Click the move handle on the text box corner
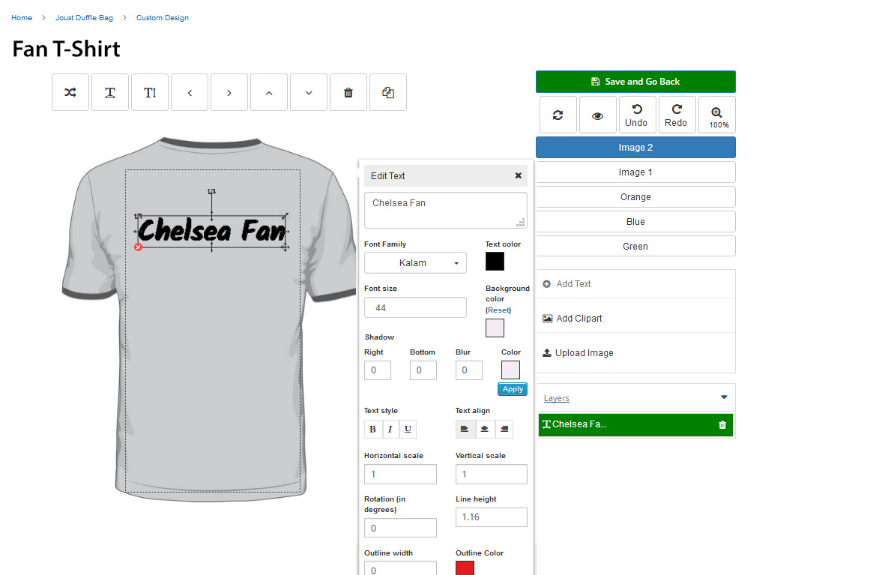Image resolution: width=879 pixels, height=575 pixels. click(285, 247)
